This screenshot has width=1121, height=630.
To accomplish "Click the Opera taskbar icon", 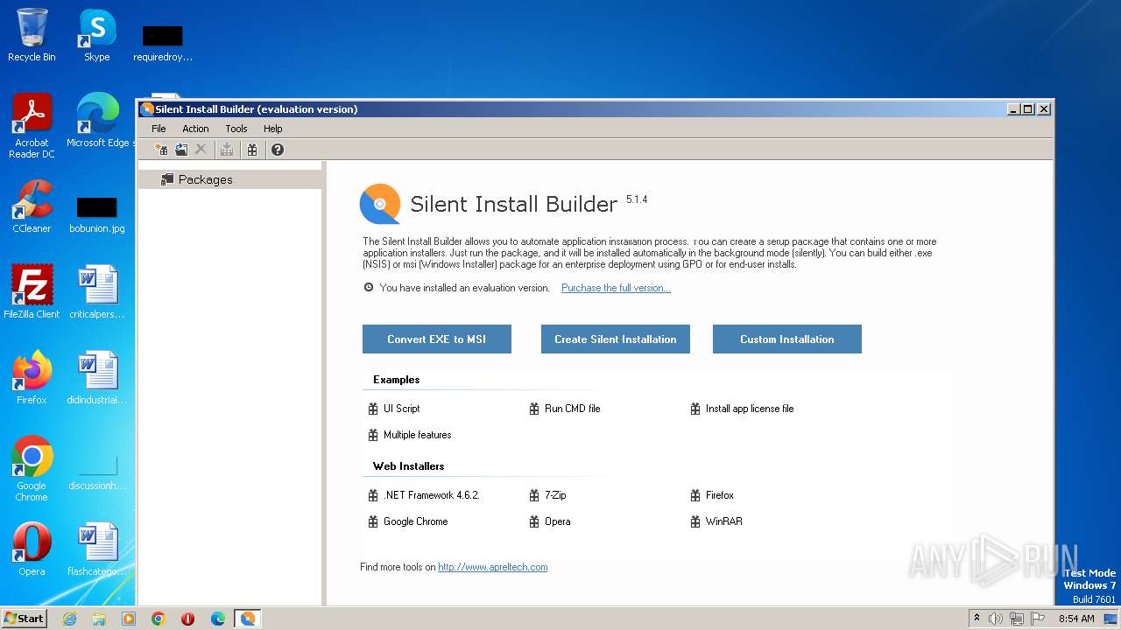I will [188, 619].
